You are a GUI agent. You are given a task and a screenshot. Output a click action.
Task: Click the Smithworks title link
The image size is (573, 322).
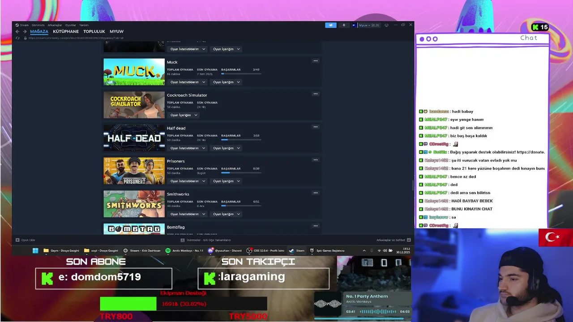(x=178, y=194)
